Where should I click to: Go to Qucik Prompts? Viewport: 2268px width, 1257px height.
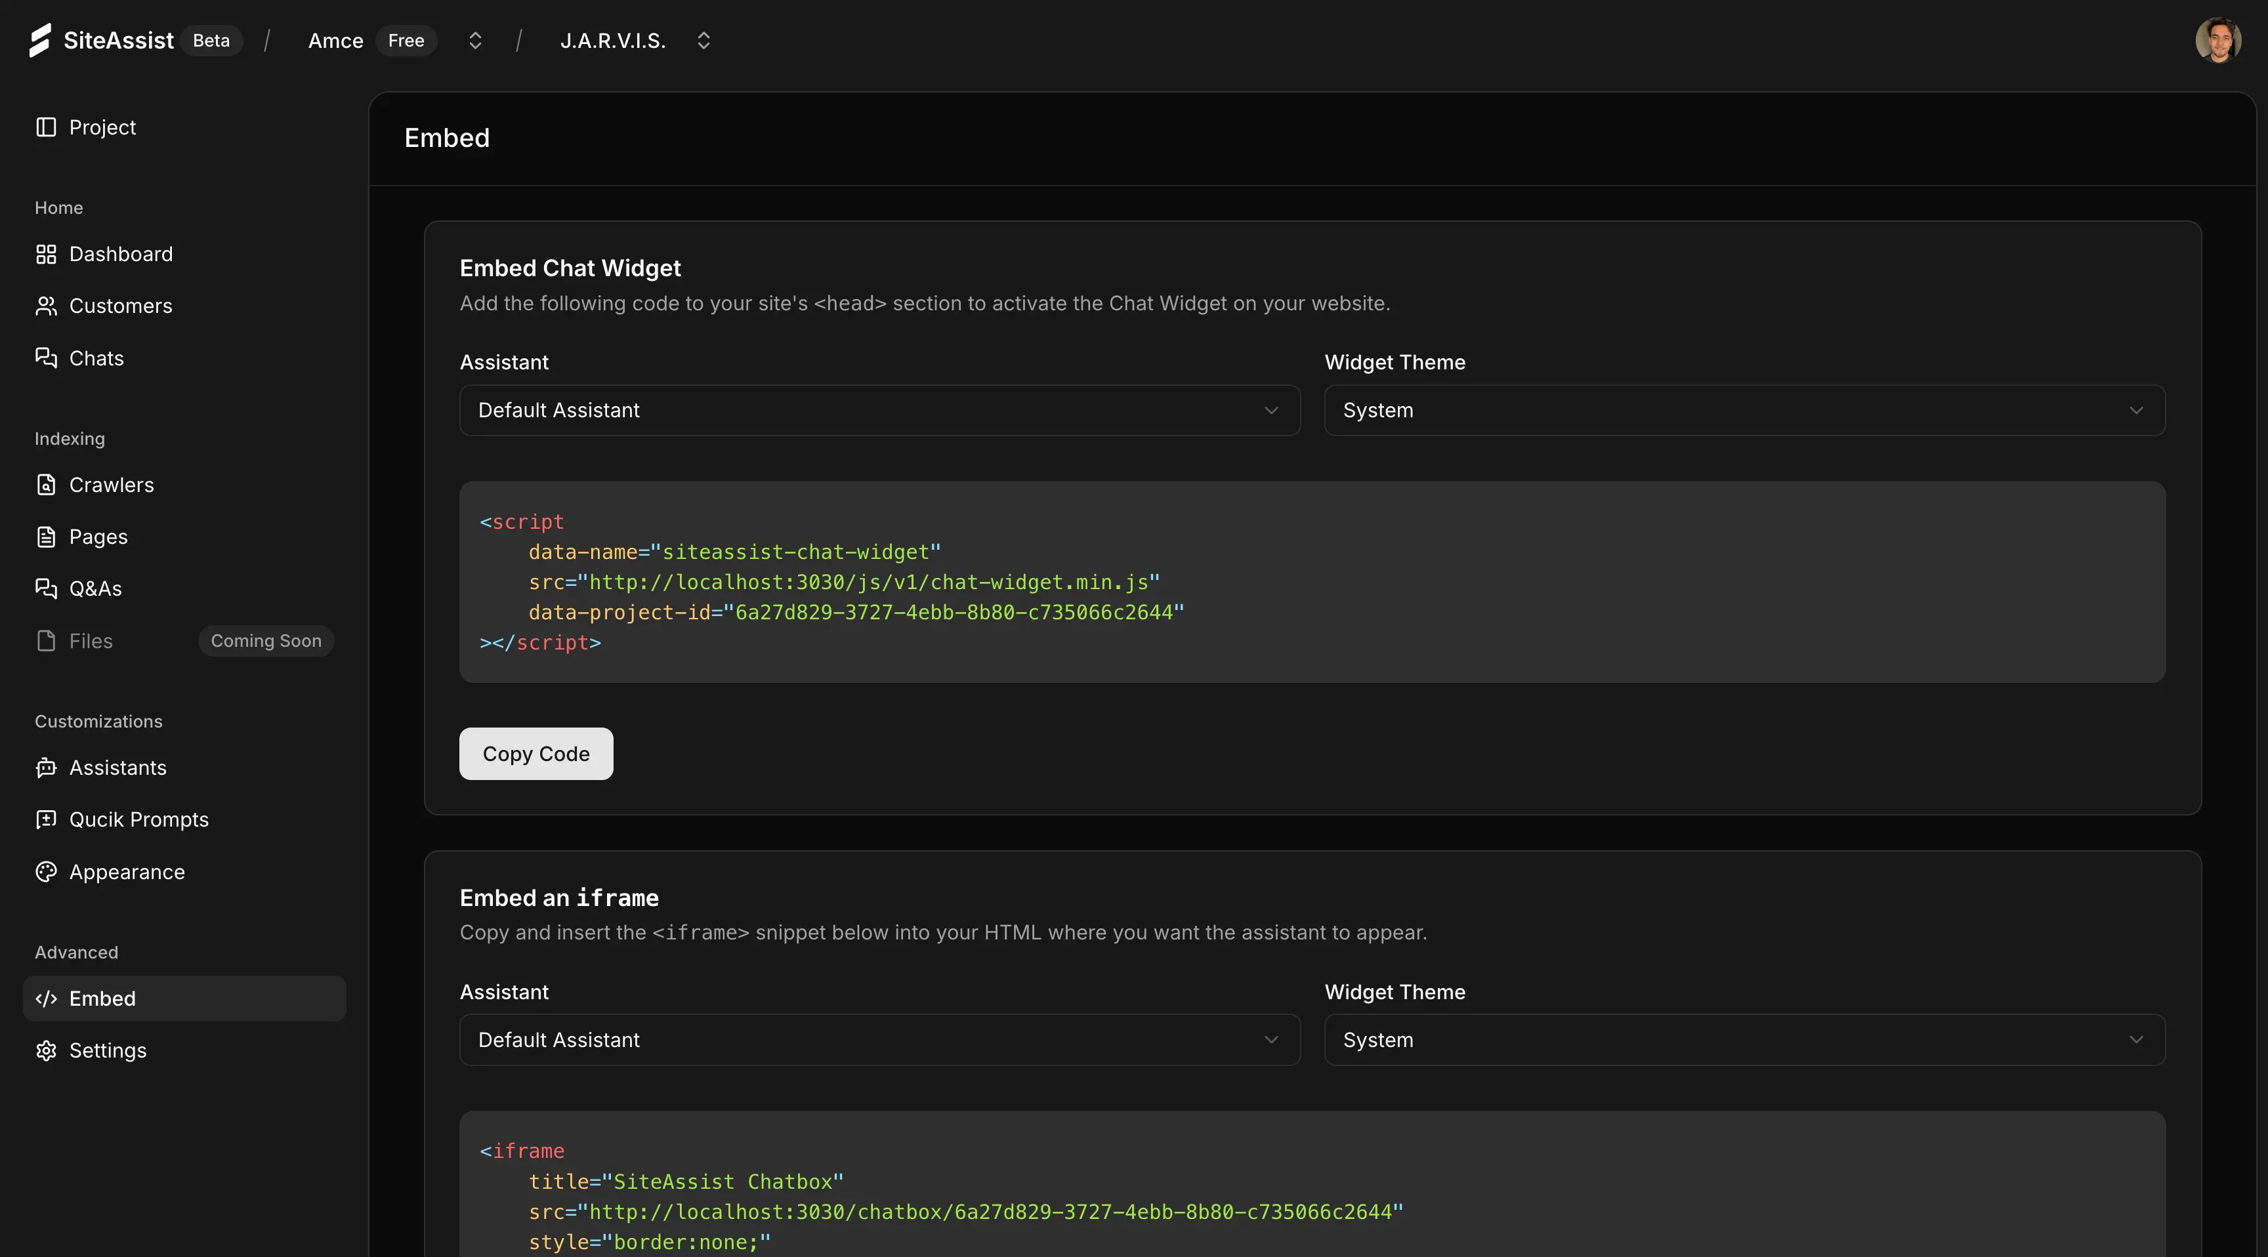click(184, 819)
